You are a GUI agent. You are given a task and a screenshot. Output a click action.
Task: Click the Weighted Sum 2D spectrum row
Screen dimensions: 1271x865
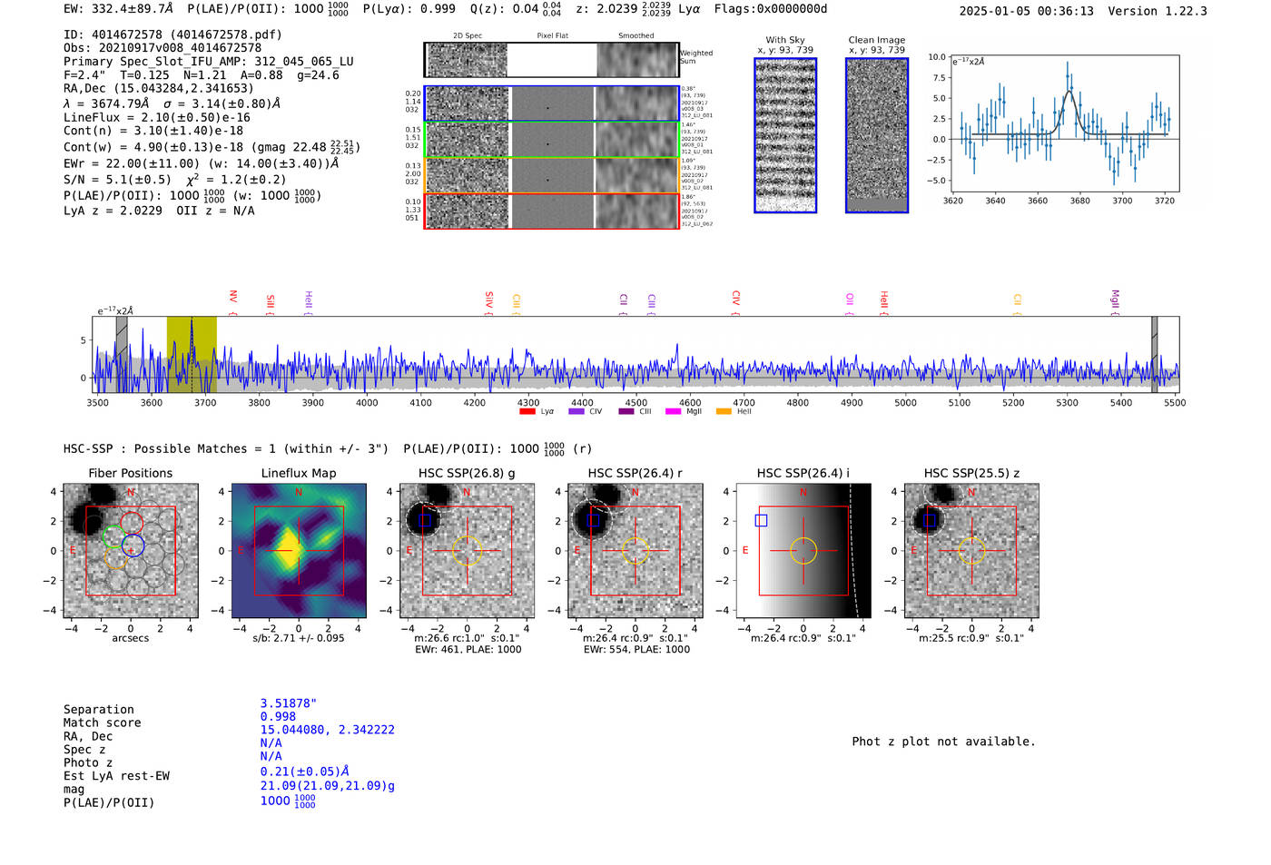552,60
